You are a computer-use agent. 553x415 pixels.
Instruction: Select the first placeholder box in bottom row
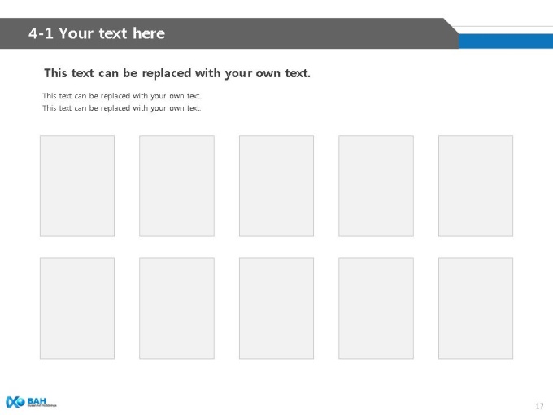[x=77, y=308]
